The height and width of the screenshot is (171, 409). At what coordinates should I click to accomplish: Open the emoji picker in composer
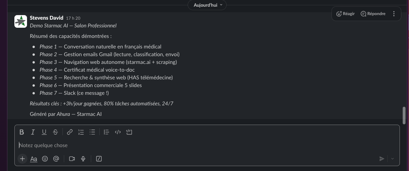[45, 159]
